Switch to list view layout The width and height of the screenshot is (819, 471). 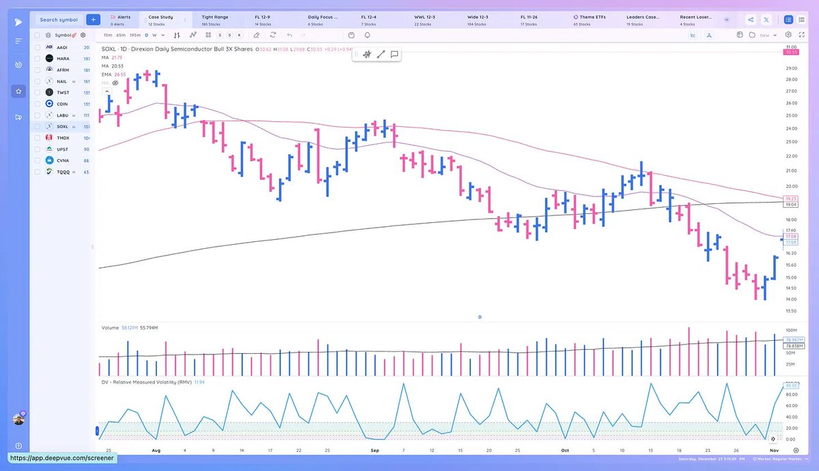click(x=788, y=20)
